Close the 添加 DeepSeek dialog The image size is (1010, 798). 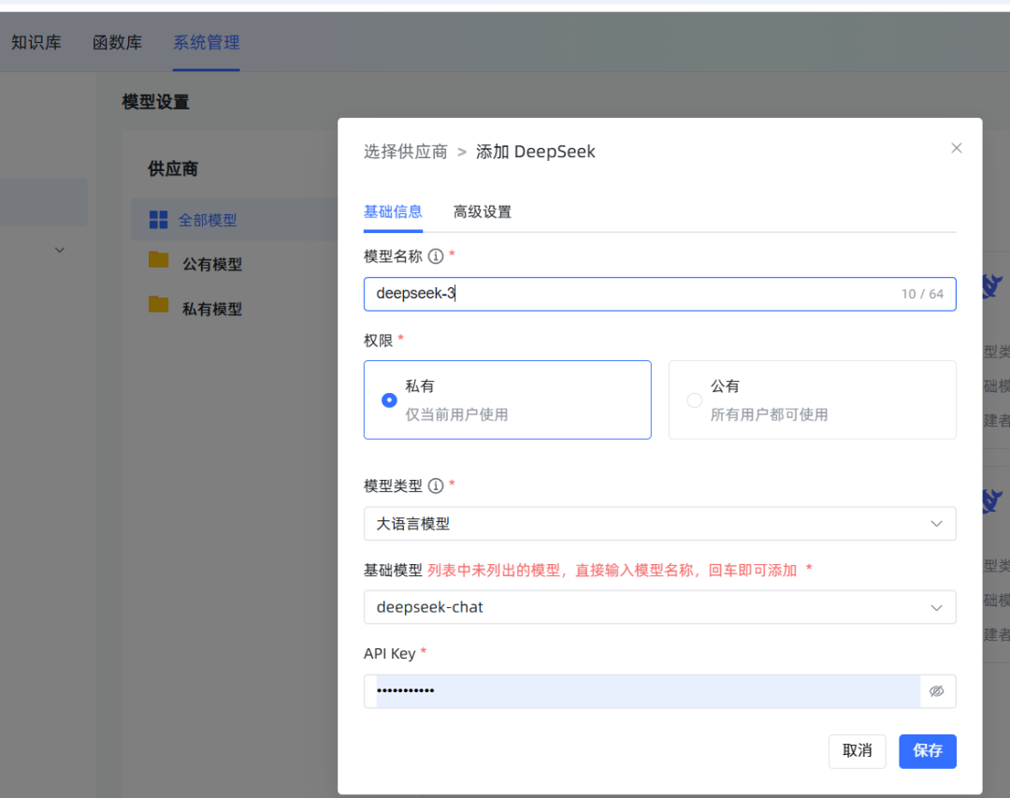coord(956,147)
